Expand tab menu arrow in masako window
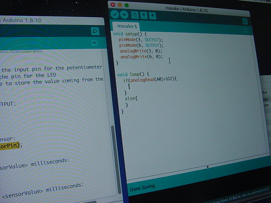 coord(245,30)
